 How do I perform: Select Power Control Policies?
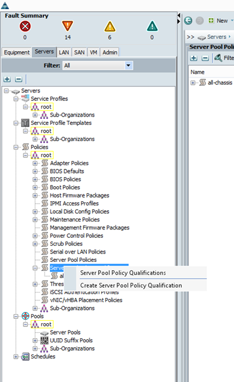pos(76,235)
